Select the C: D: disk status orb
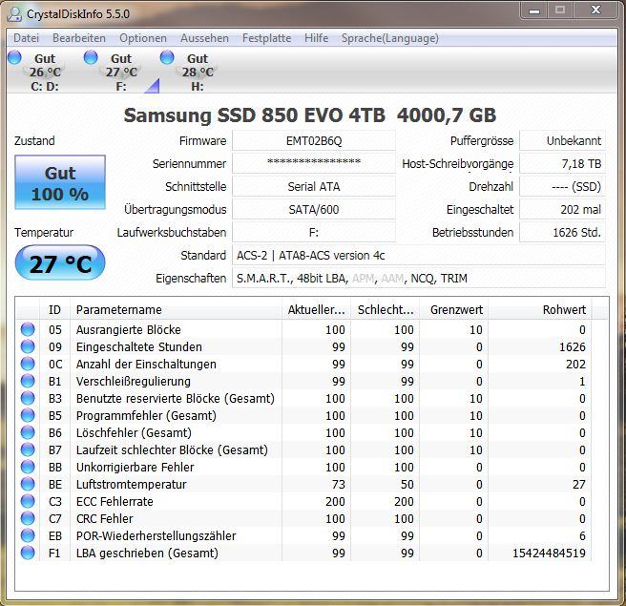 point(14,57)
